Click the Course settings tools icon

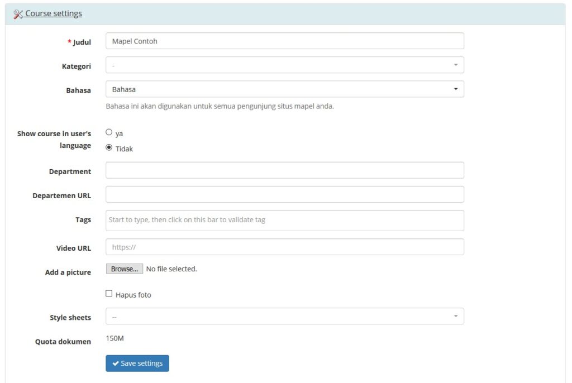pos(18,14)
